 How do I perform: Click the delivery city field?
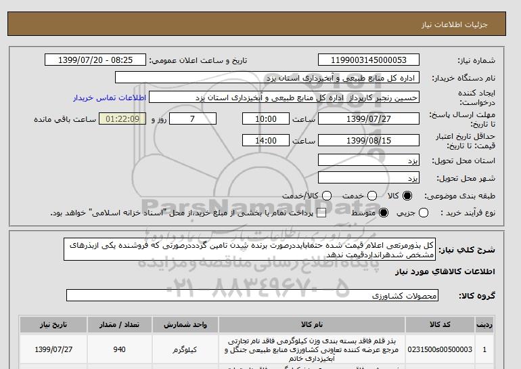369,177
